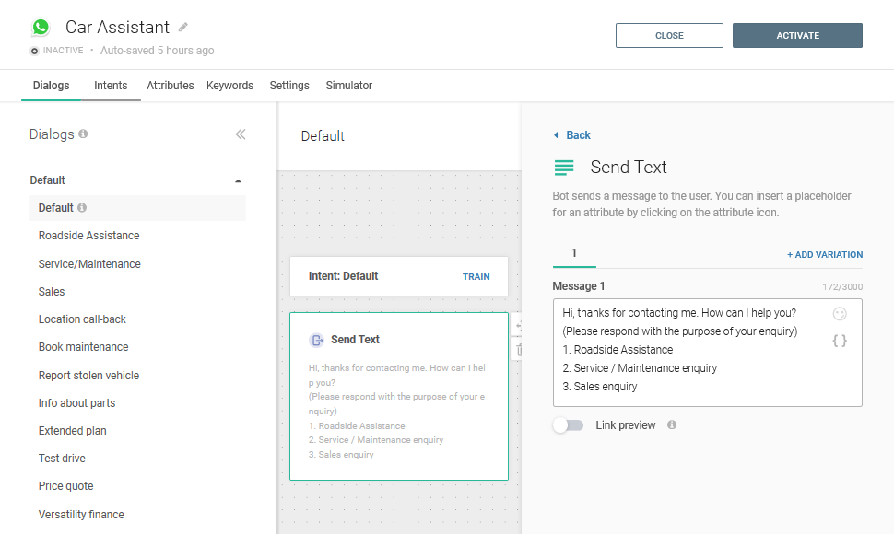Open the emoji picker in Message 1
Screen dimensions: 894x534
pyautogui.click(x=839, y=314)
